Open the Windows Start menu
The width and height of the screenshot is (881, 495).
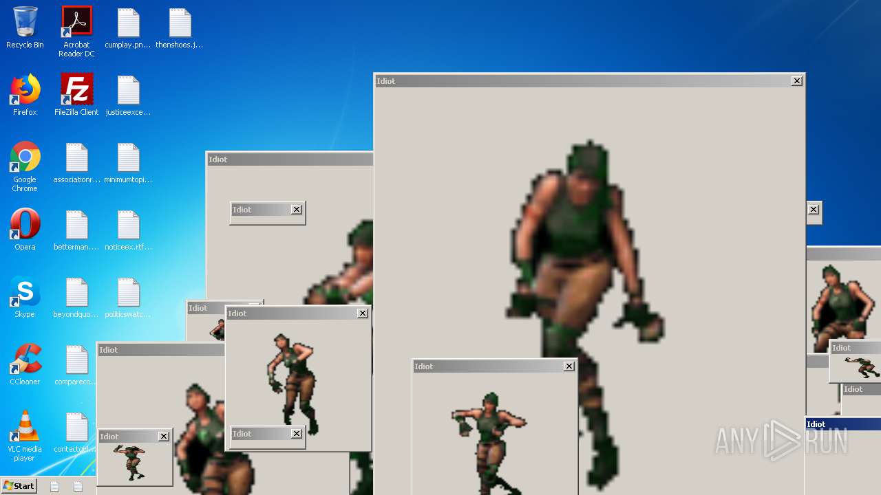(x=19, y=486)
